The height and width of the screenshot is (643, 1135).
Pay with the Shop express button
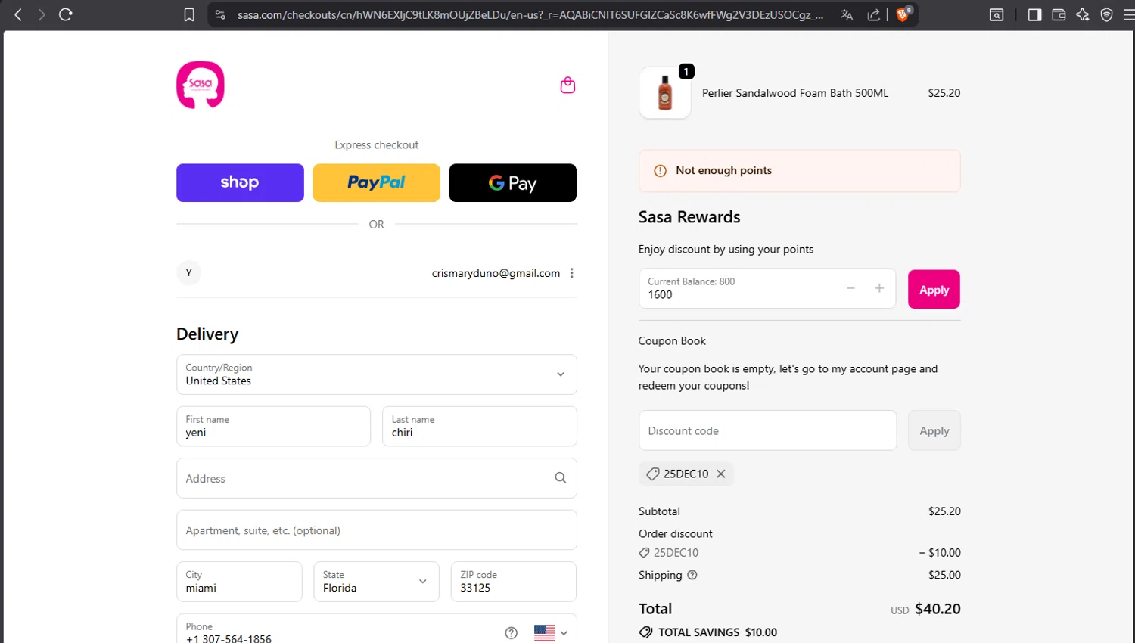(x=240, y=183)
